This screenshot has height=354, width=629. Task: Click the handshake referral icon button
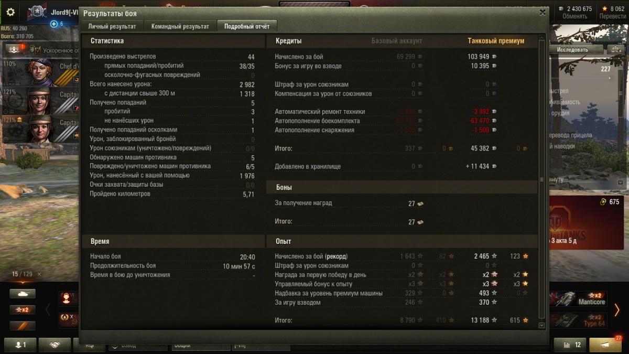coord(53,345)
